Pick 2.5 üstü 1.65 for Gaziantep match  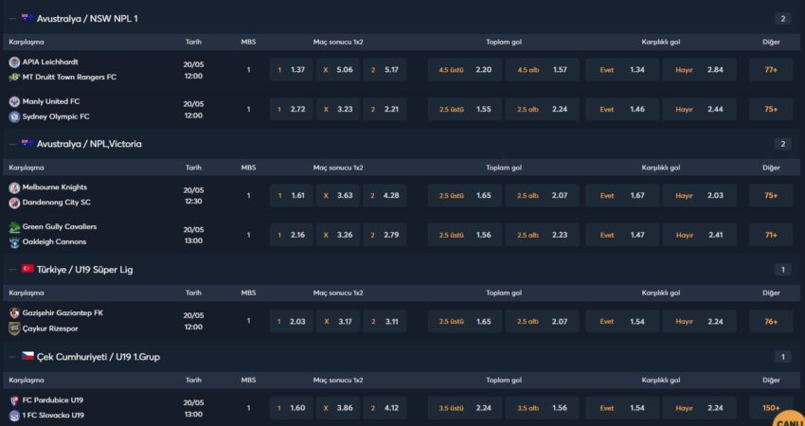[465, 321]
